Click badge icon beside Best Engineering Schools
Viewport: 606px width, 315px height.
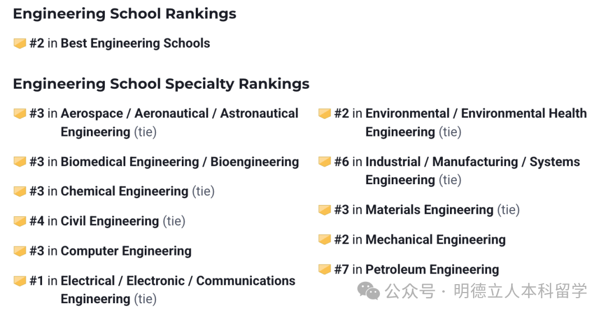(x=20, y=43)
